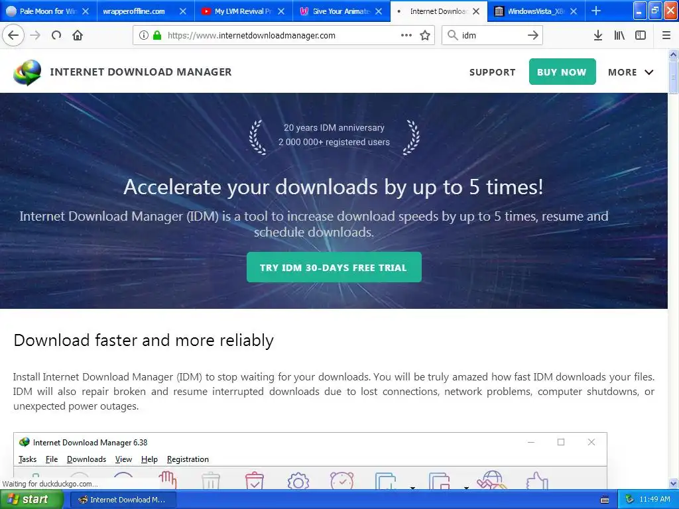Switch to My LVM Revival YouTube tab

243,11
